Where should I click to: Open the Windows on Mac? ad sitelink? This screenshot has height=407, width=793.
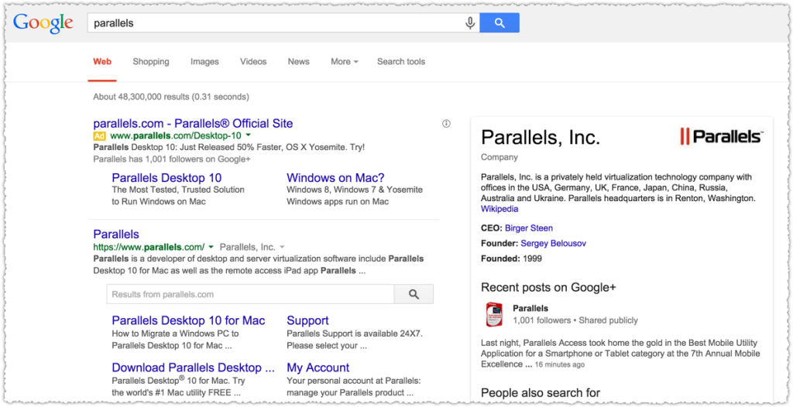click(335, 178)
